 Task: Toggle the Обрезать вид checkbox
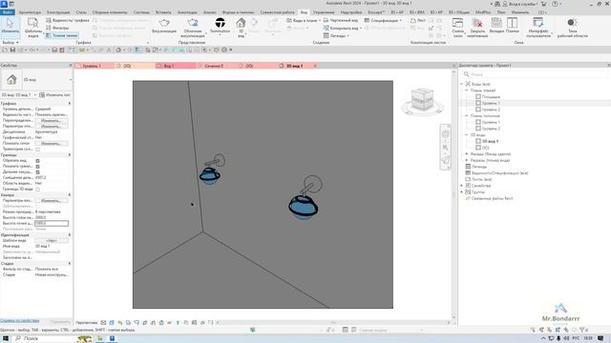pos(38,161)
